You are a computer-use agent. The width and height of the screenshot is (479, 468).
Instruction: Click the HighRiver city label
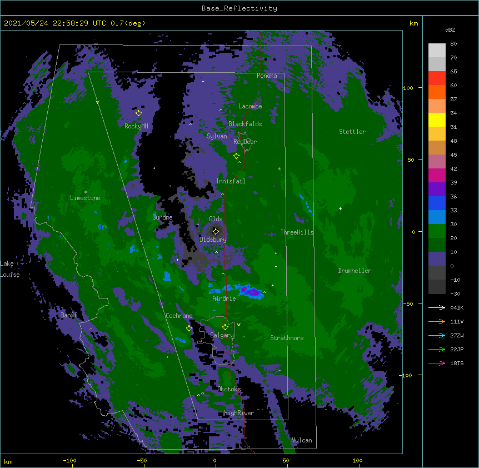click(239, 413)
